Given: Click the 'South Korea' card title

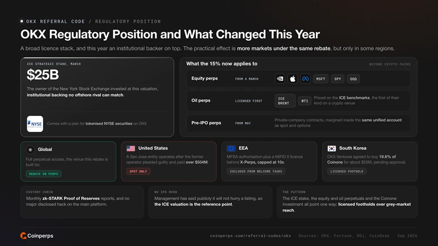Looking at the screenshot, I should point(353,148).
